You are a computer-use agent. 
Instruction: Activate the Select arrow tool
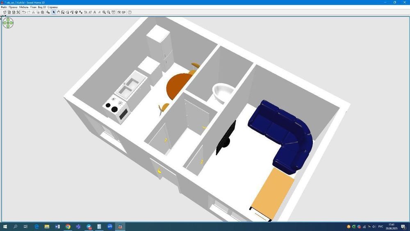[x=54, y=12]
